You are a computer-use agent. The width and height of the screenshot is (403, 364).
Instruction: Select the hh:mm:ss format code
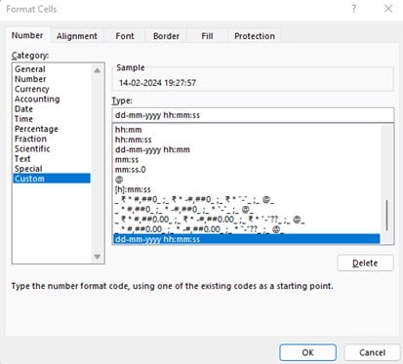246,140
